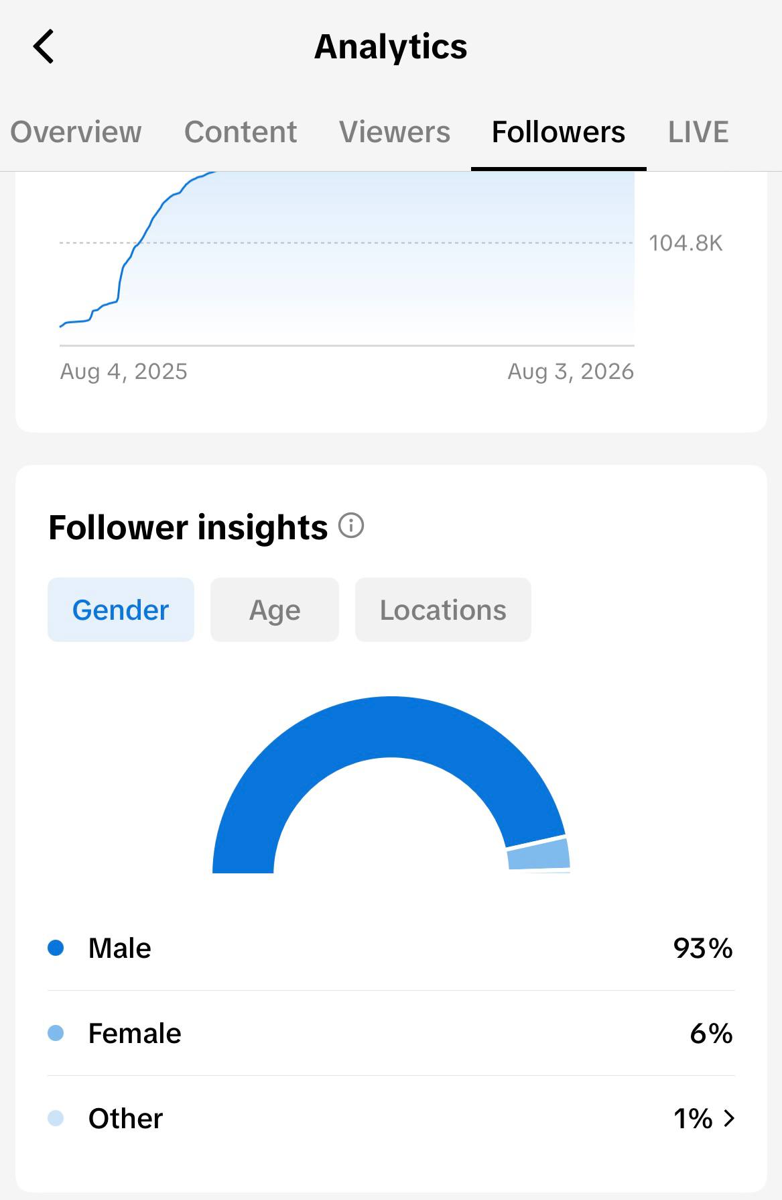Expand the Other 1% chevron
This screenshot has height=1200, width=782.
coord(730,1118)
